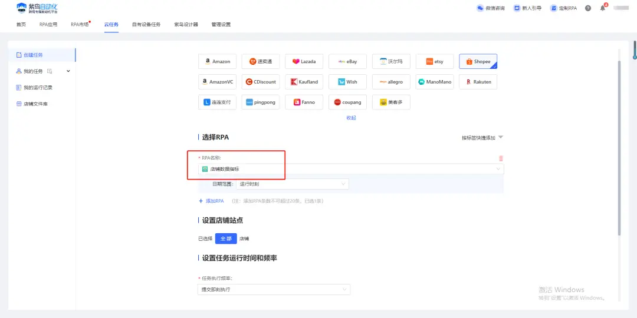This screenshot has height=318, width=637.
Task: Select the Lazada platform tile
Action: point(304,61)
